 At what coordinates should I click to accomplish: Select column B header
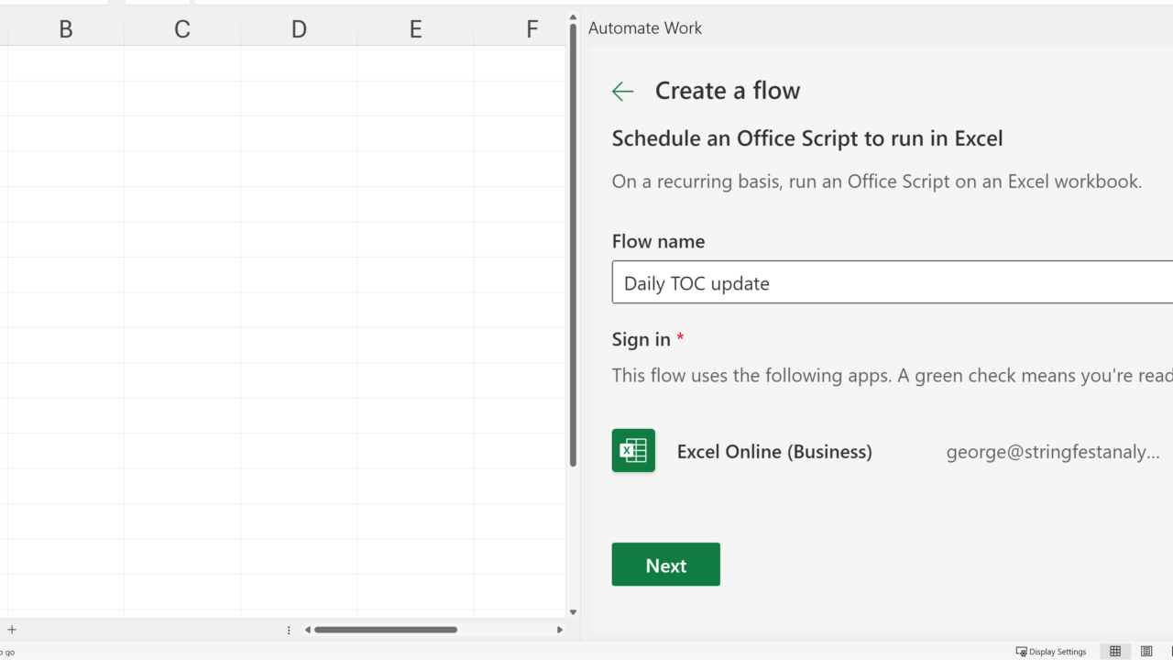pos(66,29)
